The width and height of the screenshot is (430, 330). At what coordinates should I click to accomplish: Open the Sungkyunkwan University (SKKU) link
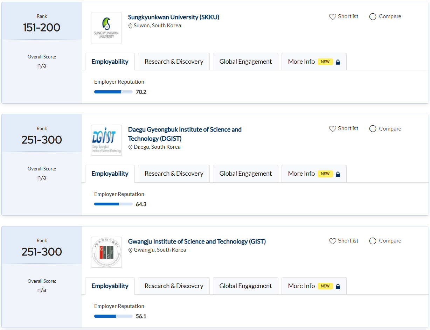174,17
